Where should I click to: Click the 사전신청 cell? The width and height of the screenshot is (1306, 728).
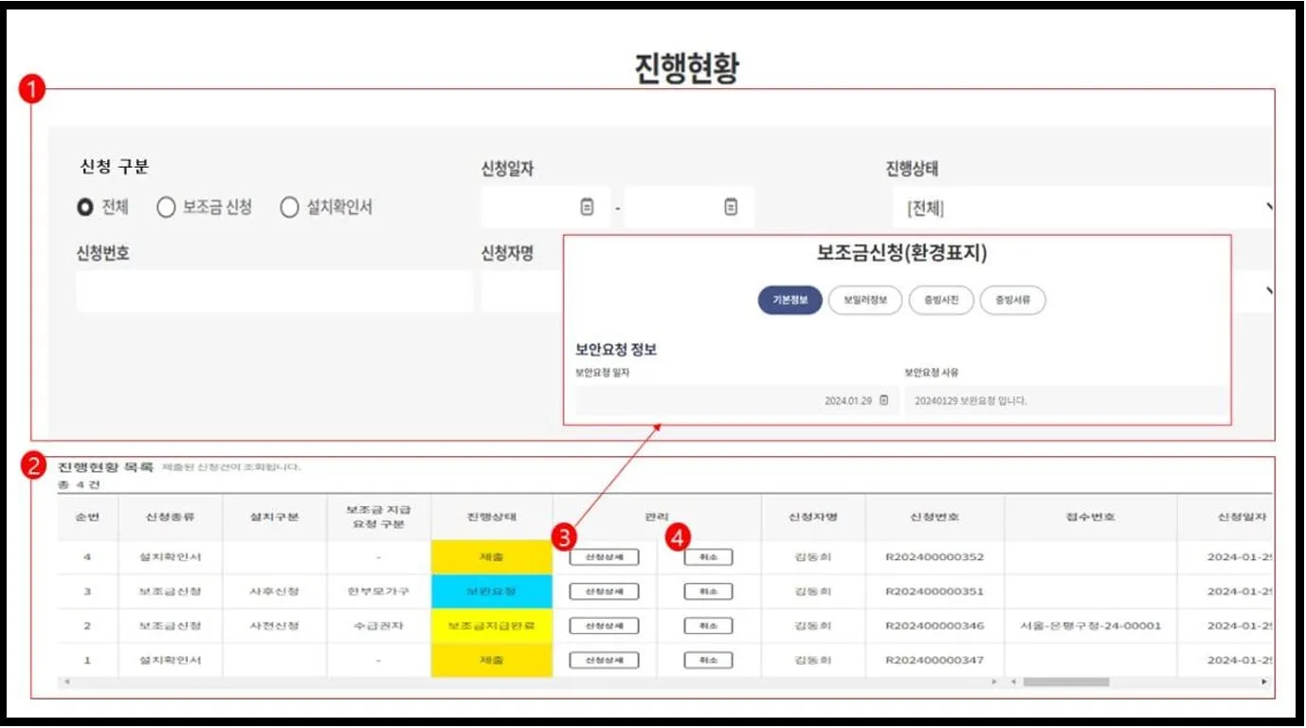click(x=274, y=626)
